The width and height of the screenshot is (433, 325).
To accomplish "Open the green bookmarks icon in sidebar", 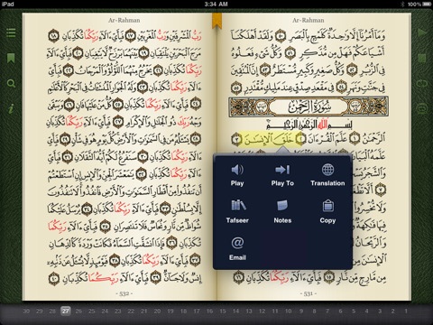I will (x=11, y=58).
